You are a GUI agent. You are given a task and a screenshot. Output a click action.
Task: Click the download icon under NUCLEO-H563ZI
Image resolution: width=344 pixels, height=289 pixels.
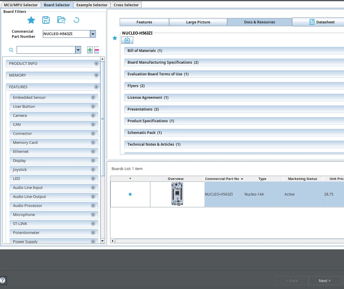pos(127,40)
